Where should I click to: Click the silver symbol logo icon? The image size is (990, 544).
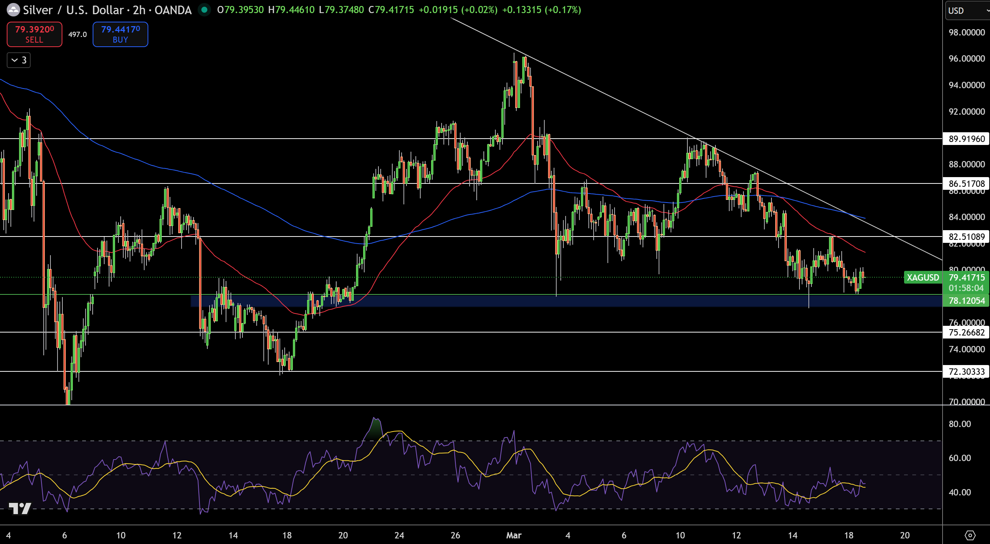coord(13,10)
